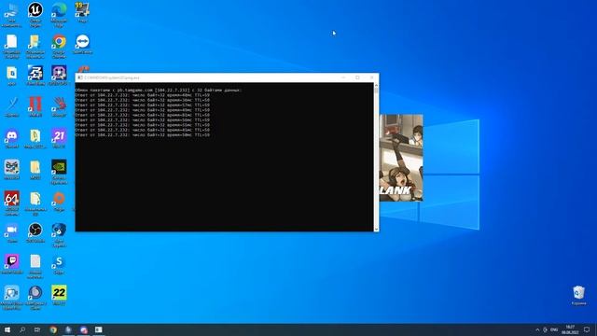Screen dimensions: 597x336
Task: Click the Point Blank artwork image
Action: tap(401, 158)
